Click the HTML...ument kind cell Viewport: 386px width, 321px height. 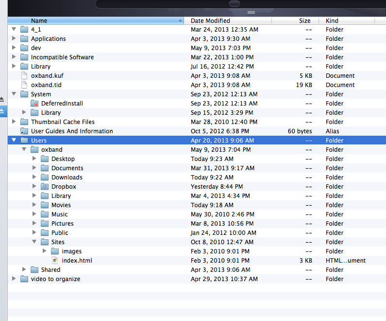point(346,260)
